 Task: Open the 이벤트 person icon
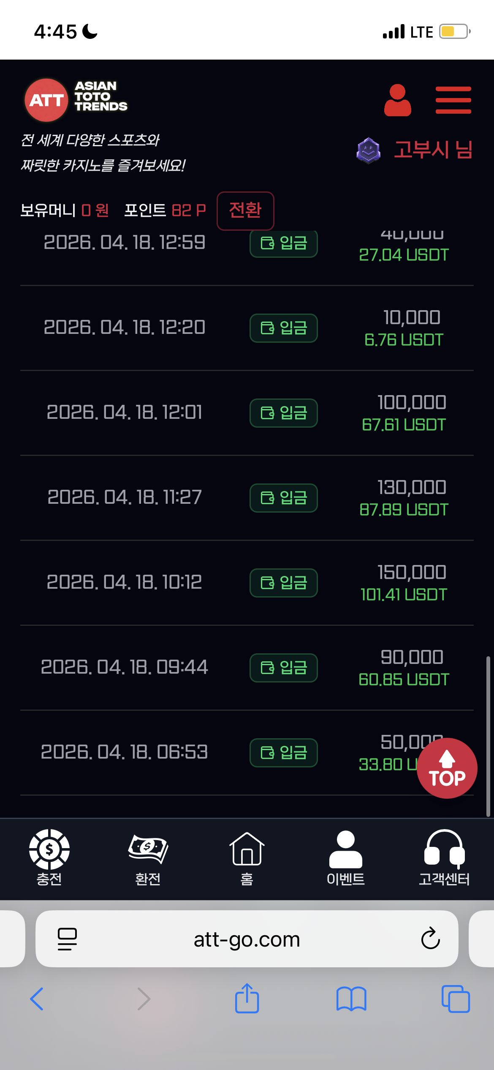point(345,857)
